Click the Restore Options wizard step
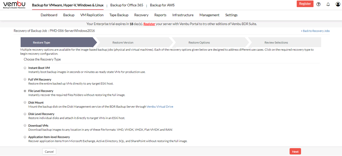 (210, 42)
